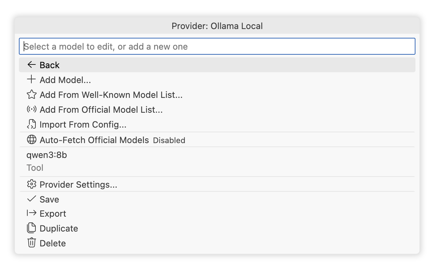Image resolution: width=435 pixels, height=270 pixels.
Task: Click the file-code icon for Import From Config
Action: 31,124
